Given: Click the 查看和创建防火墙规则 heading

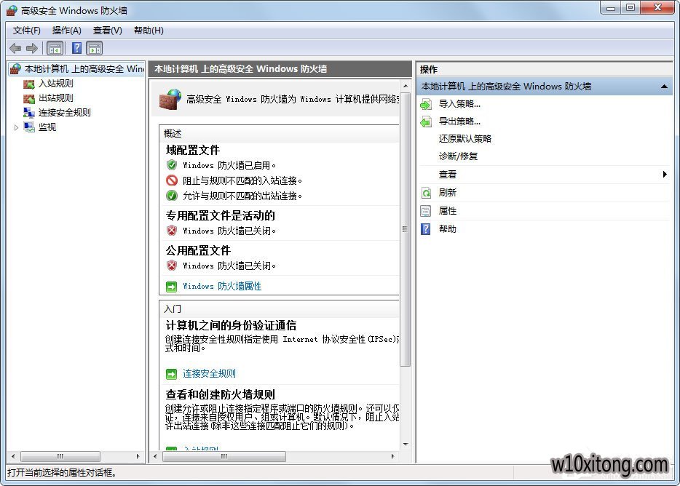Looking at the screenshot, I should pos(221,394).
